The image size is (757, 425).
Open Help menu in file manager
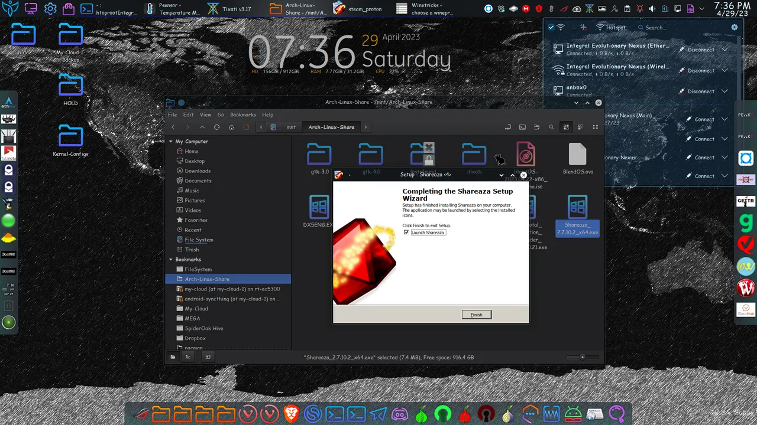point(267,115)
